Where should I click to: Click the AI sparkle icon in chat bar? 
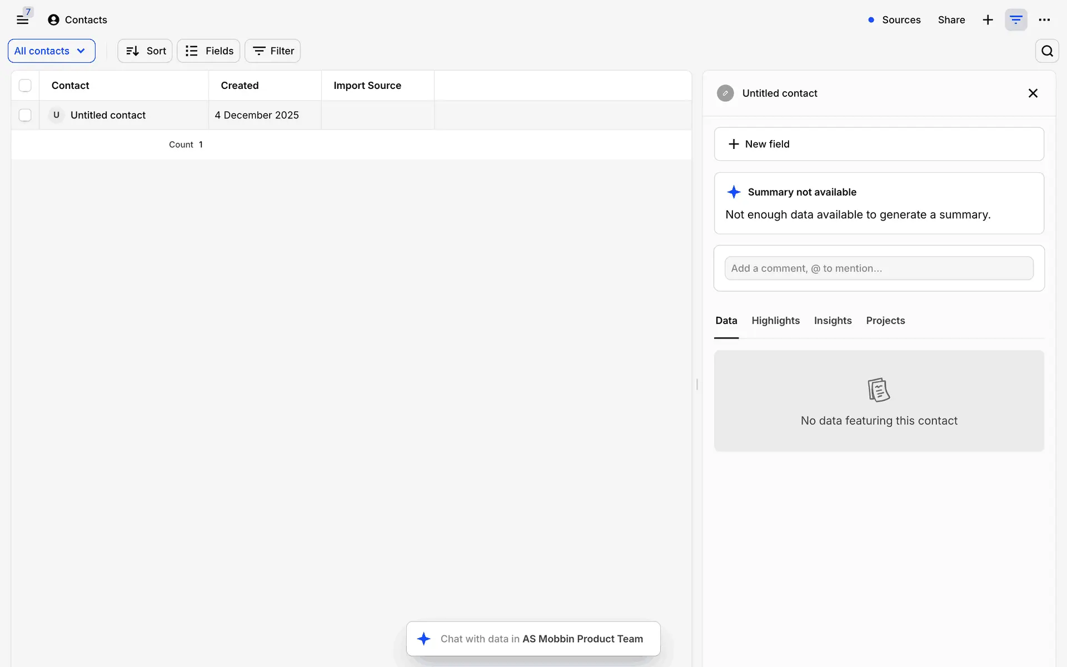coord(424,639)
